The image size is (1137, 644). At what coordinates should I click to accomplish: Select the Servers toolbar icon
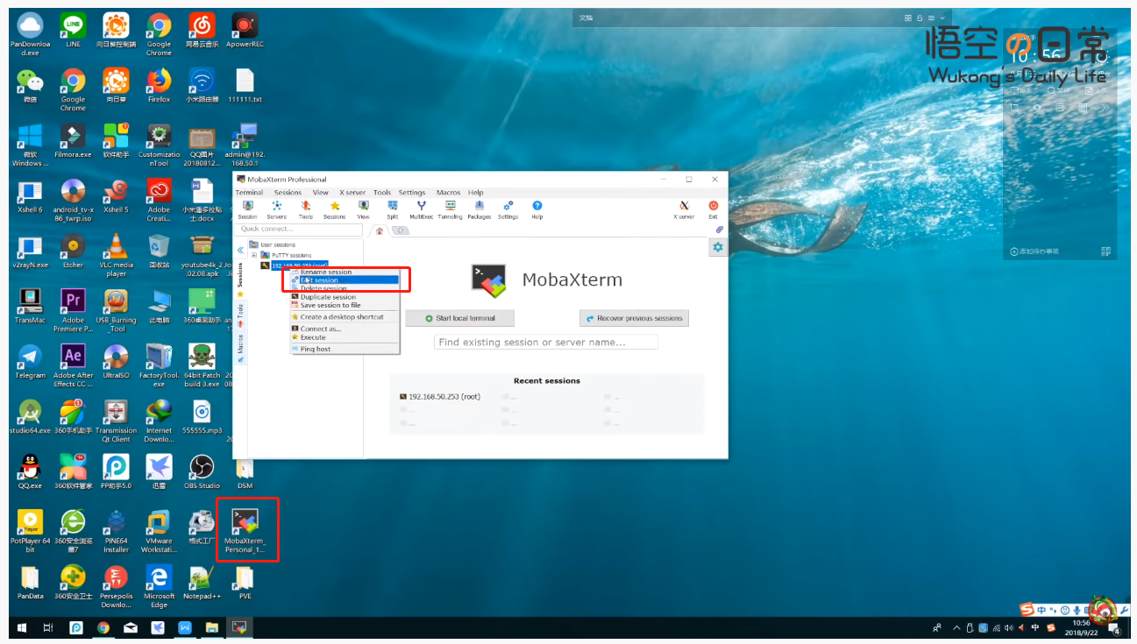point(277,209)
